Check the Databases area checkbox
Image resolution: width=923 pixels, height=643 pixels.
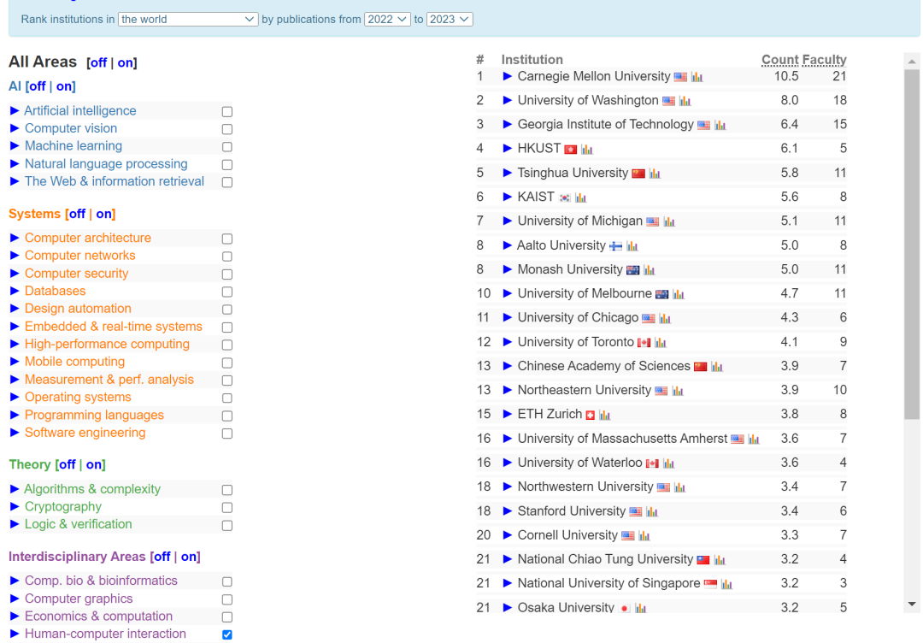pos(226,291)
